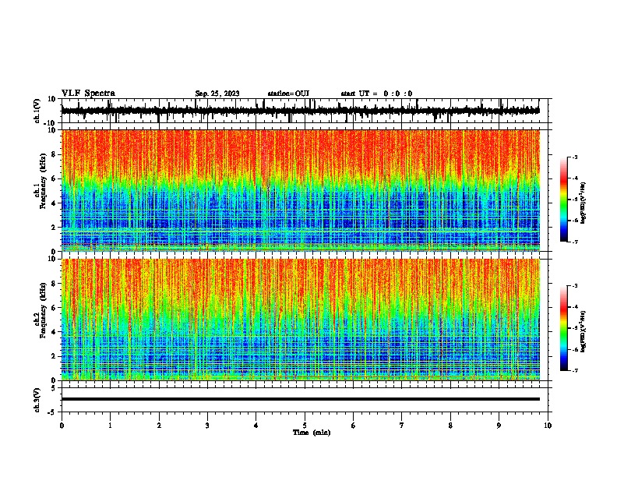Click the "-7" label on ch.2 color bar

point(574,370)
